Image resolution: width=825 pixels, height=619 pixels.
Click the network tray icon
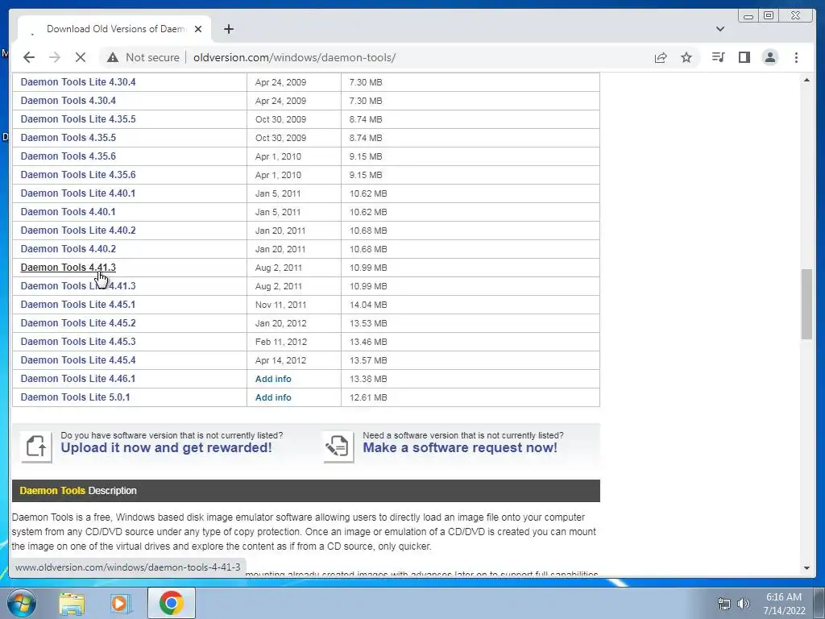click(724, 604)
